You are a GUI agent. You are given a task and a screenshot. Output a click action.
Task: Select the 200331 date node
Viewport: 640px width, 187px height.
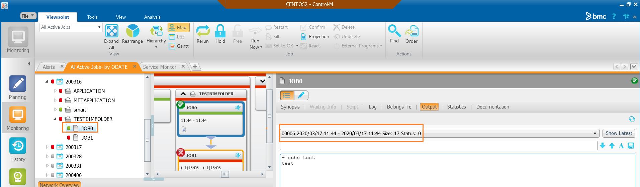74,166
